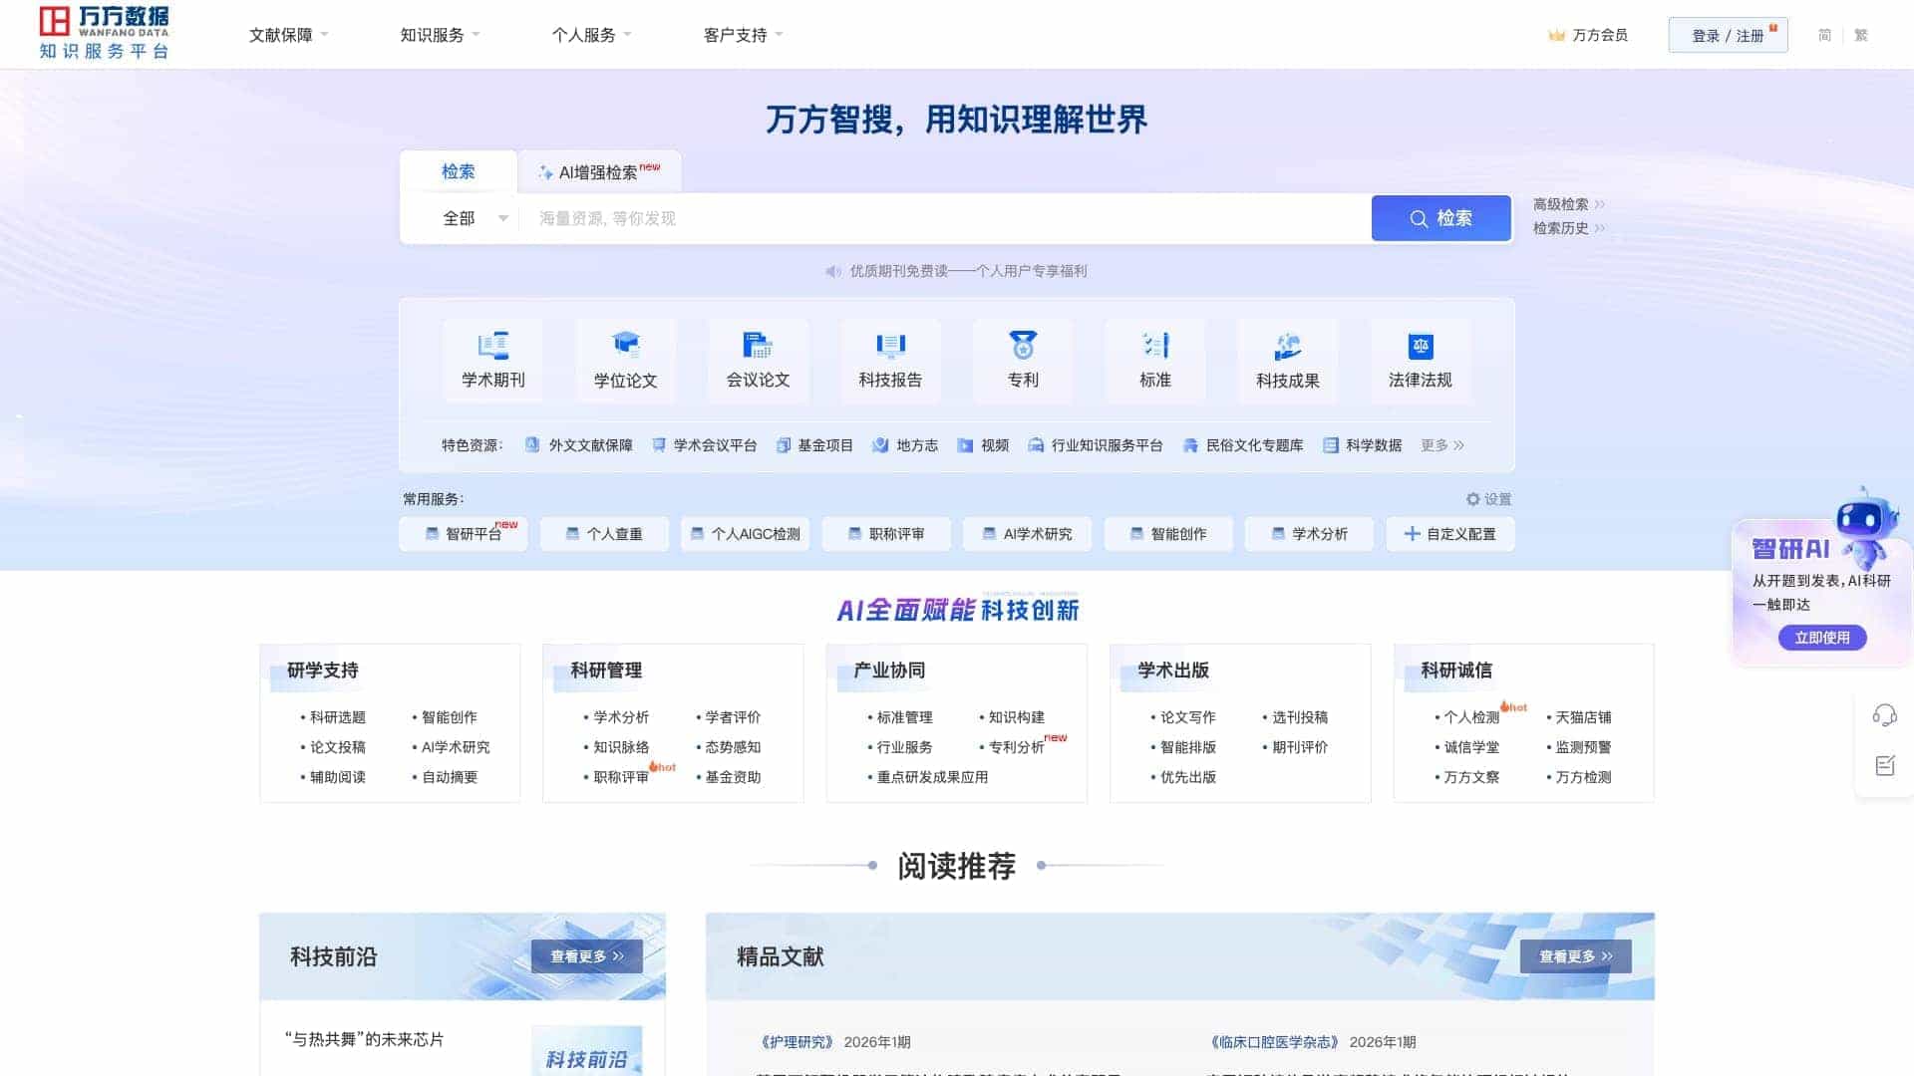Open 专利分析 under 产业协同
This screenshot has height=1076, width=1914.
pos(1016,747)
